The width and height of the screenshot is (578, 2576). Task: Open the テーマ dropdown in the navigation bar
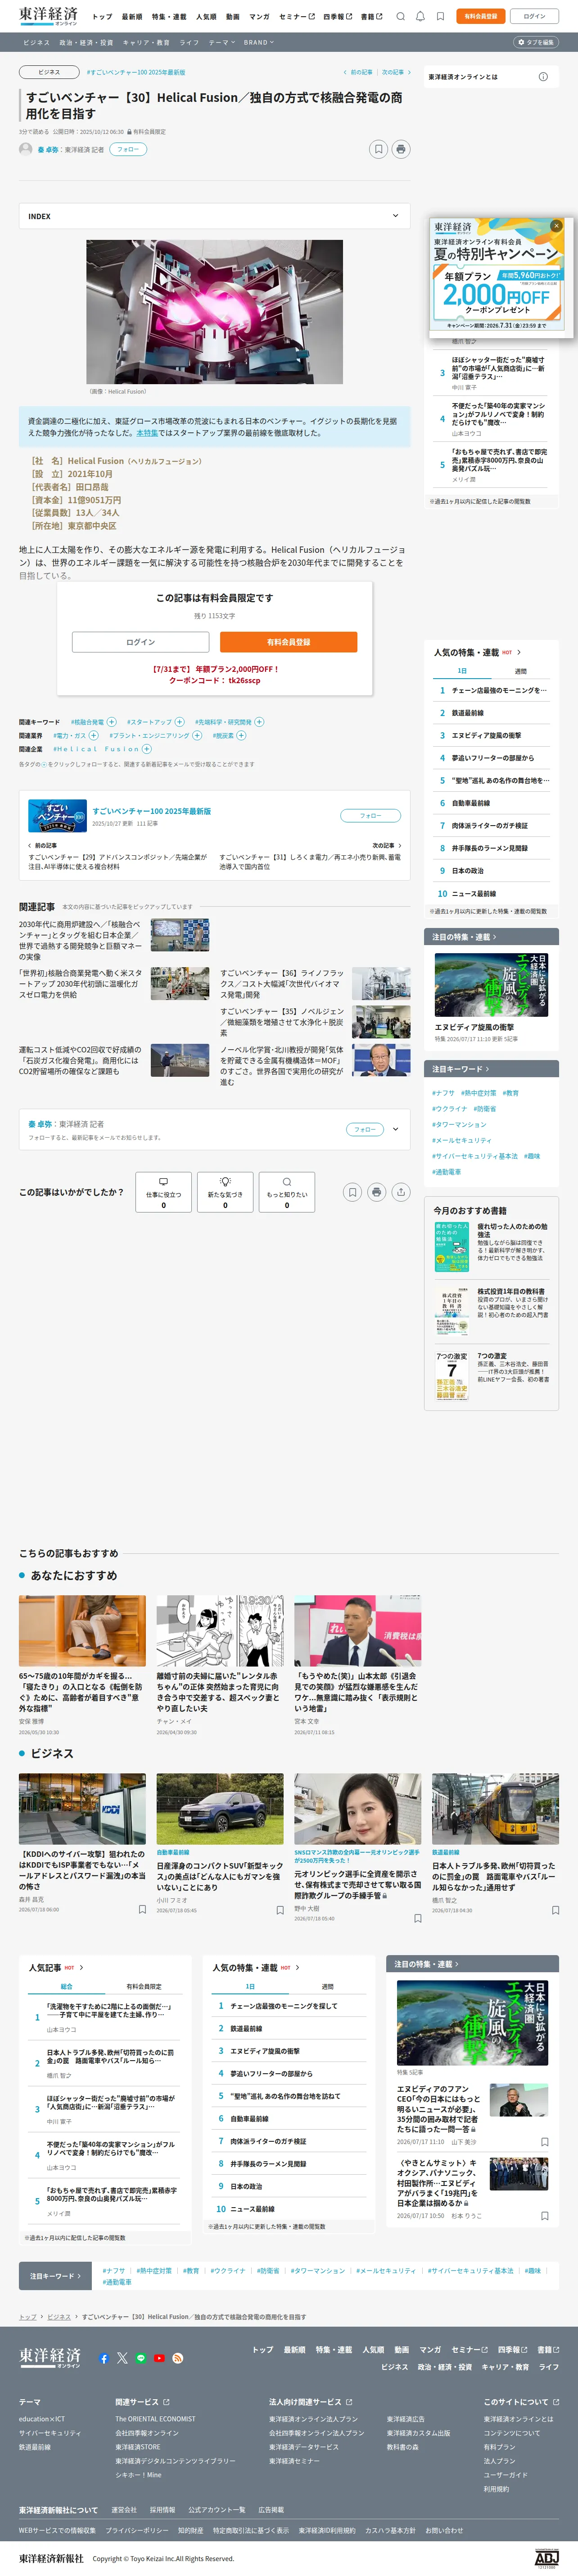click(221, 43)
